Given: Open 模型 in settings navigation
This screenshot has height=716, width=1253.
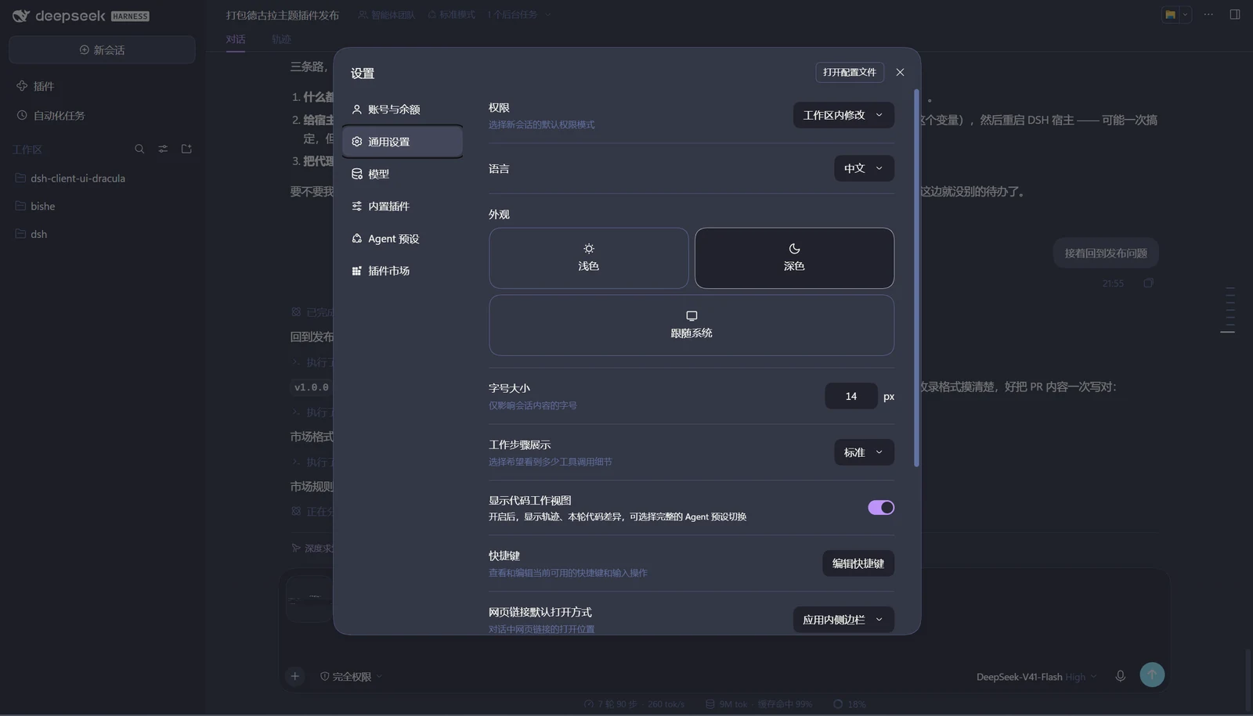Looking at the screenshot, I should tap(403, 174).
